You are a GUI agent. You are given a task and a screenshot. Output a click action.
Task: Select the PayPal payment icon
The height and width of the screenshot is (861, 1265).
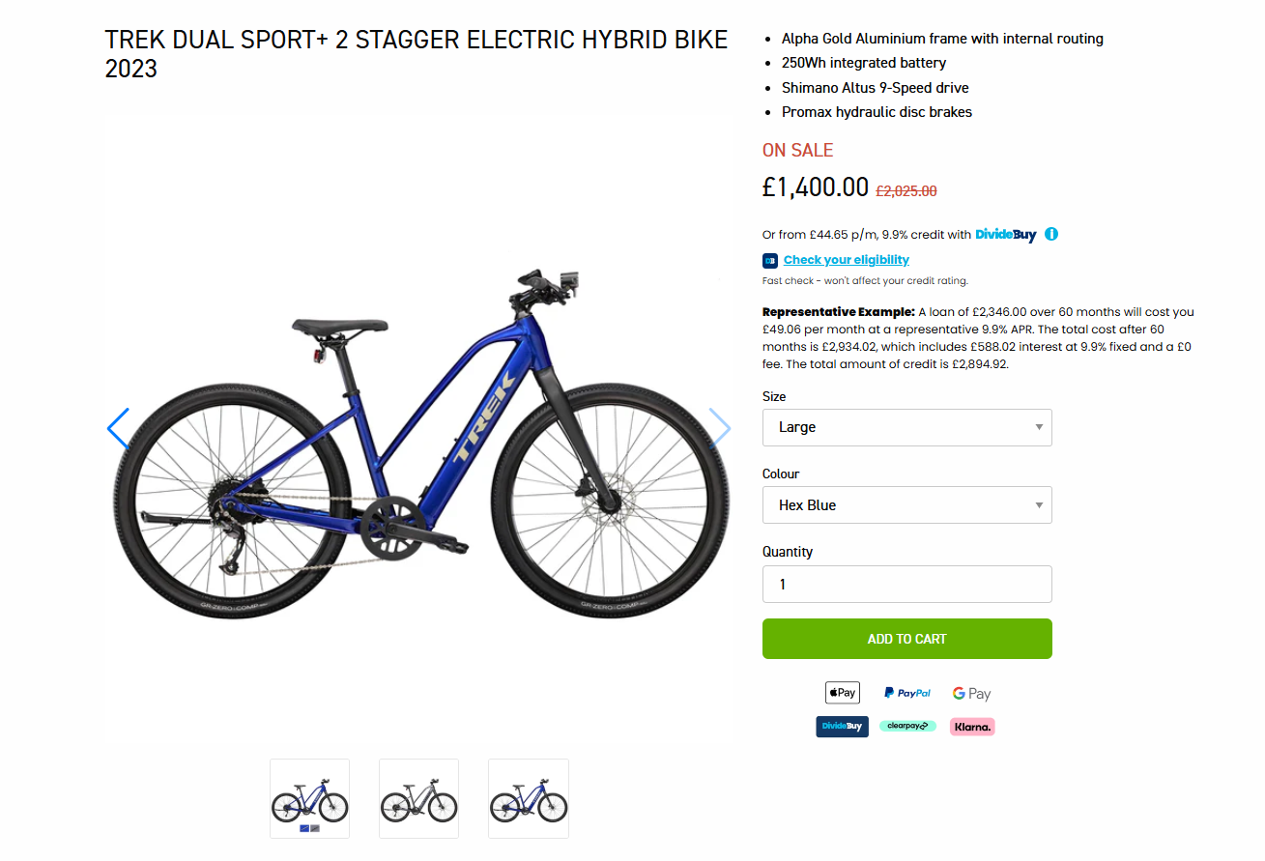tap(906, 693)
